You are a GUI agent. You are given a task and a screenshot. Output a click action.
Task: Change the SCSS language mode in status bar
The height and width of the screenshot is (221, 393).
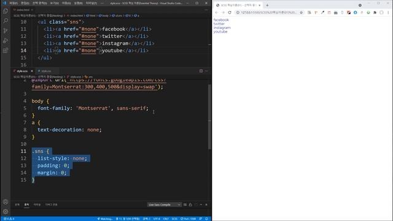(174, 219)
